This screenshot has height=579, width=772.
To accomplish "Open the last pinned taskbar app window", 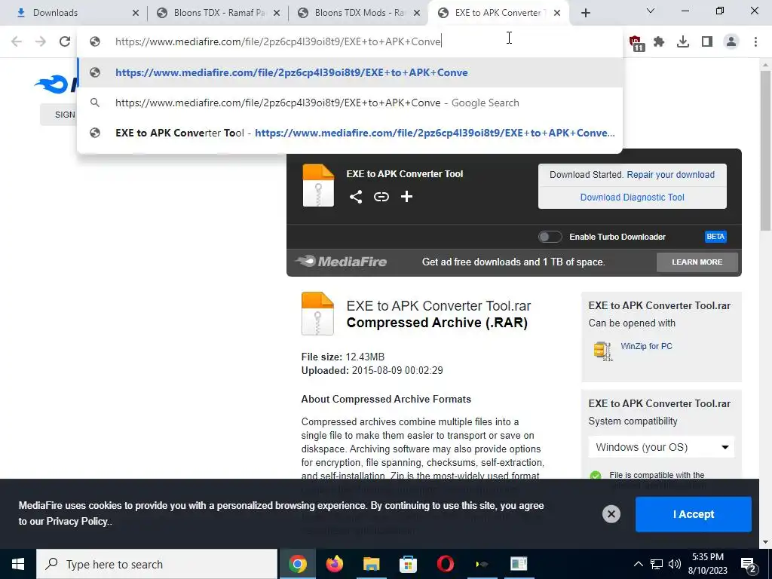I will [x=519, y=564].
